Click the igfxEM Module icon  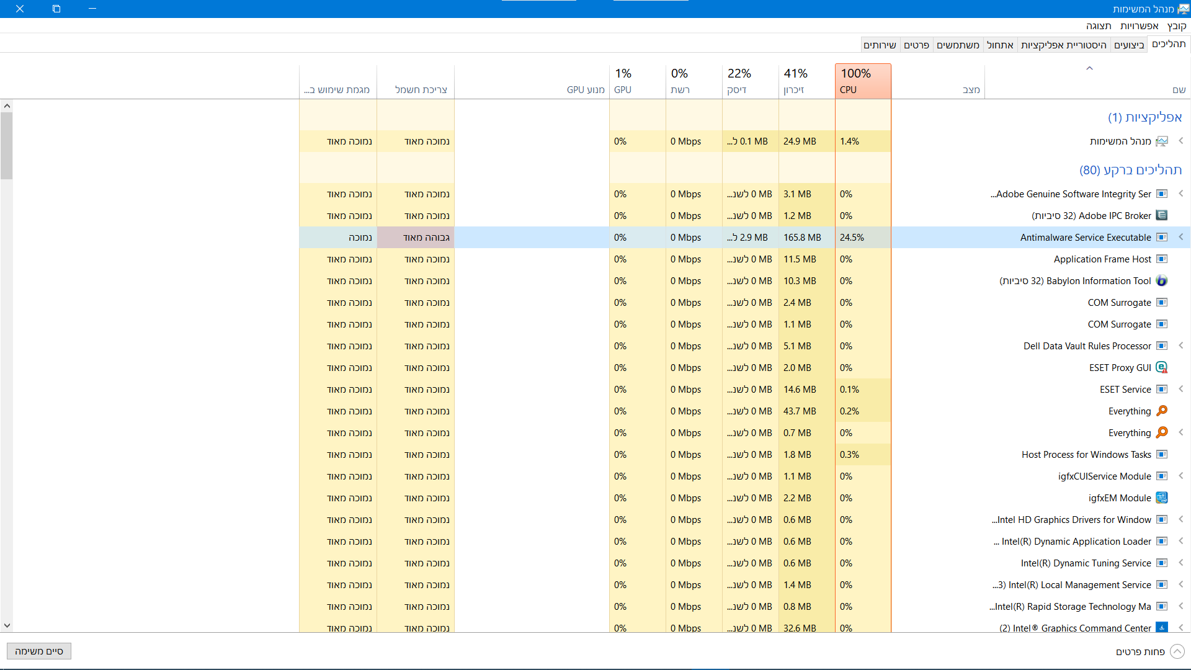pyautogui.click(x=1162, y=498)
